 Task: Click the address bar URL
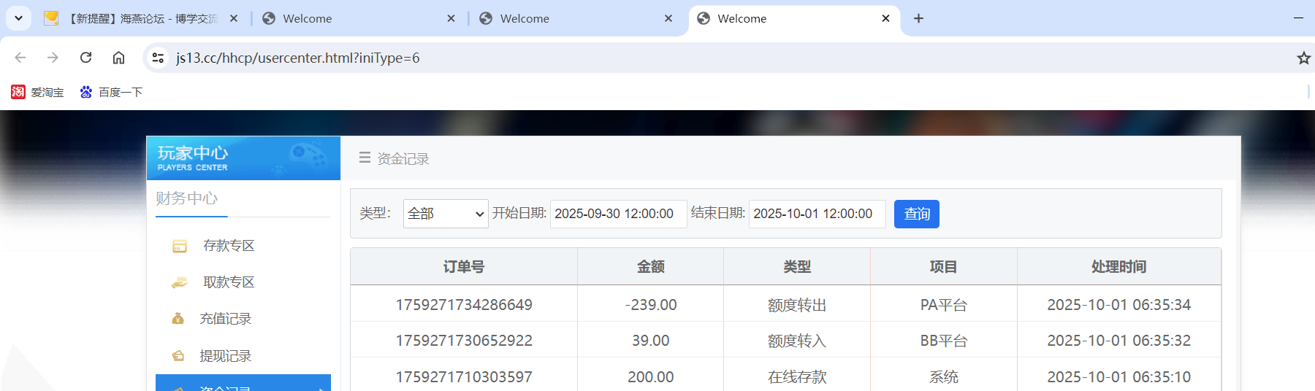tap(298, 58)
